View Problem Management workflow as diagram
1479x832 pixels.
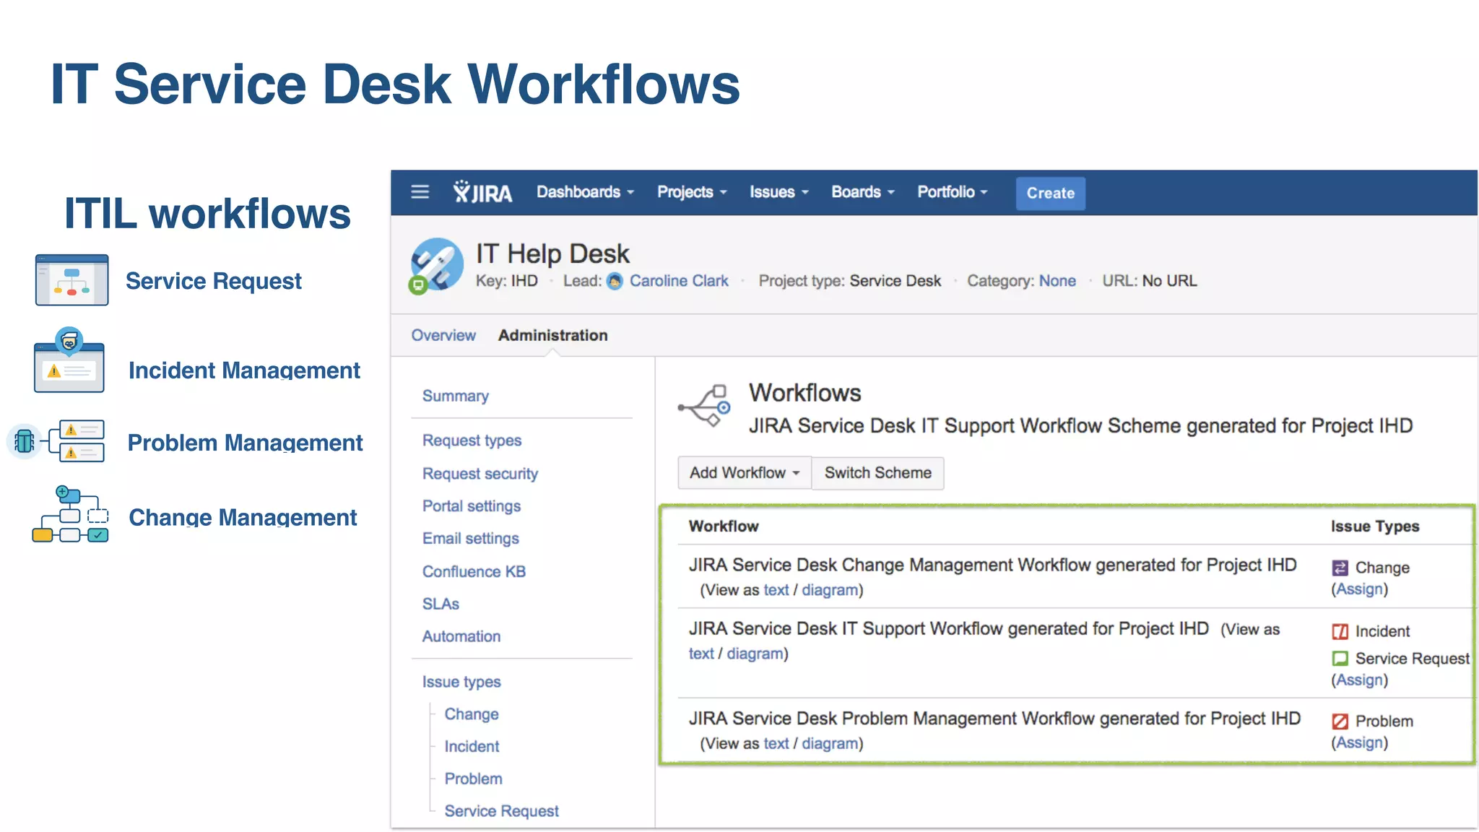829,743
